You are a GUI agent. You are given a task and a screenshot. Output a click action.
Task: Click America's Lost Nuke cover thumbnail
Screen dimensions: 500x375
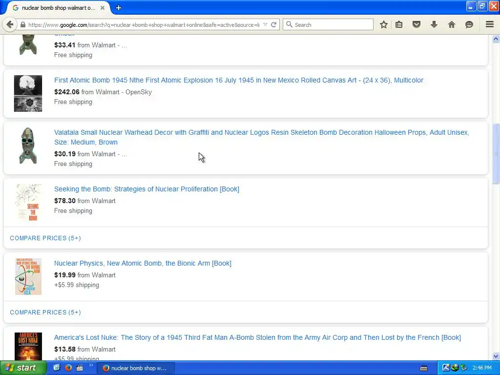tap(28, 346)
